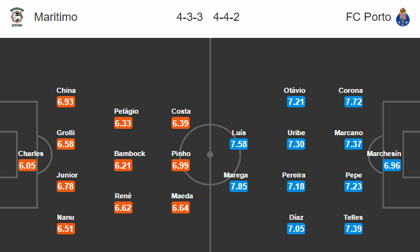Open player China's name label
This screenshot has width=420, height=252.
pos(66,90)
